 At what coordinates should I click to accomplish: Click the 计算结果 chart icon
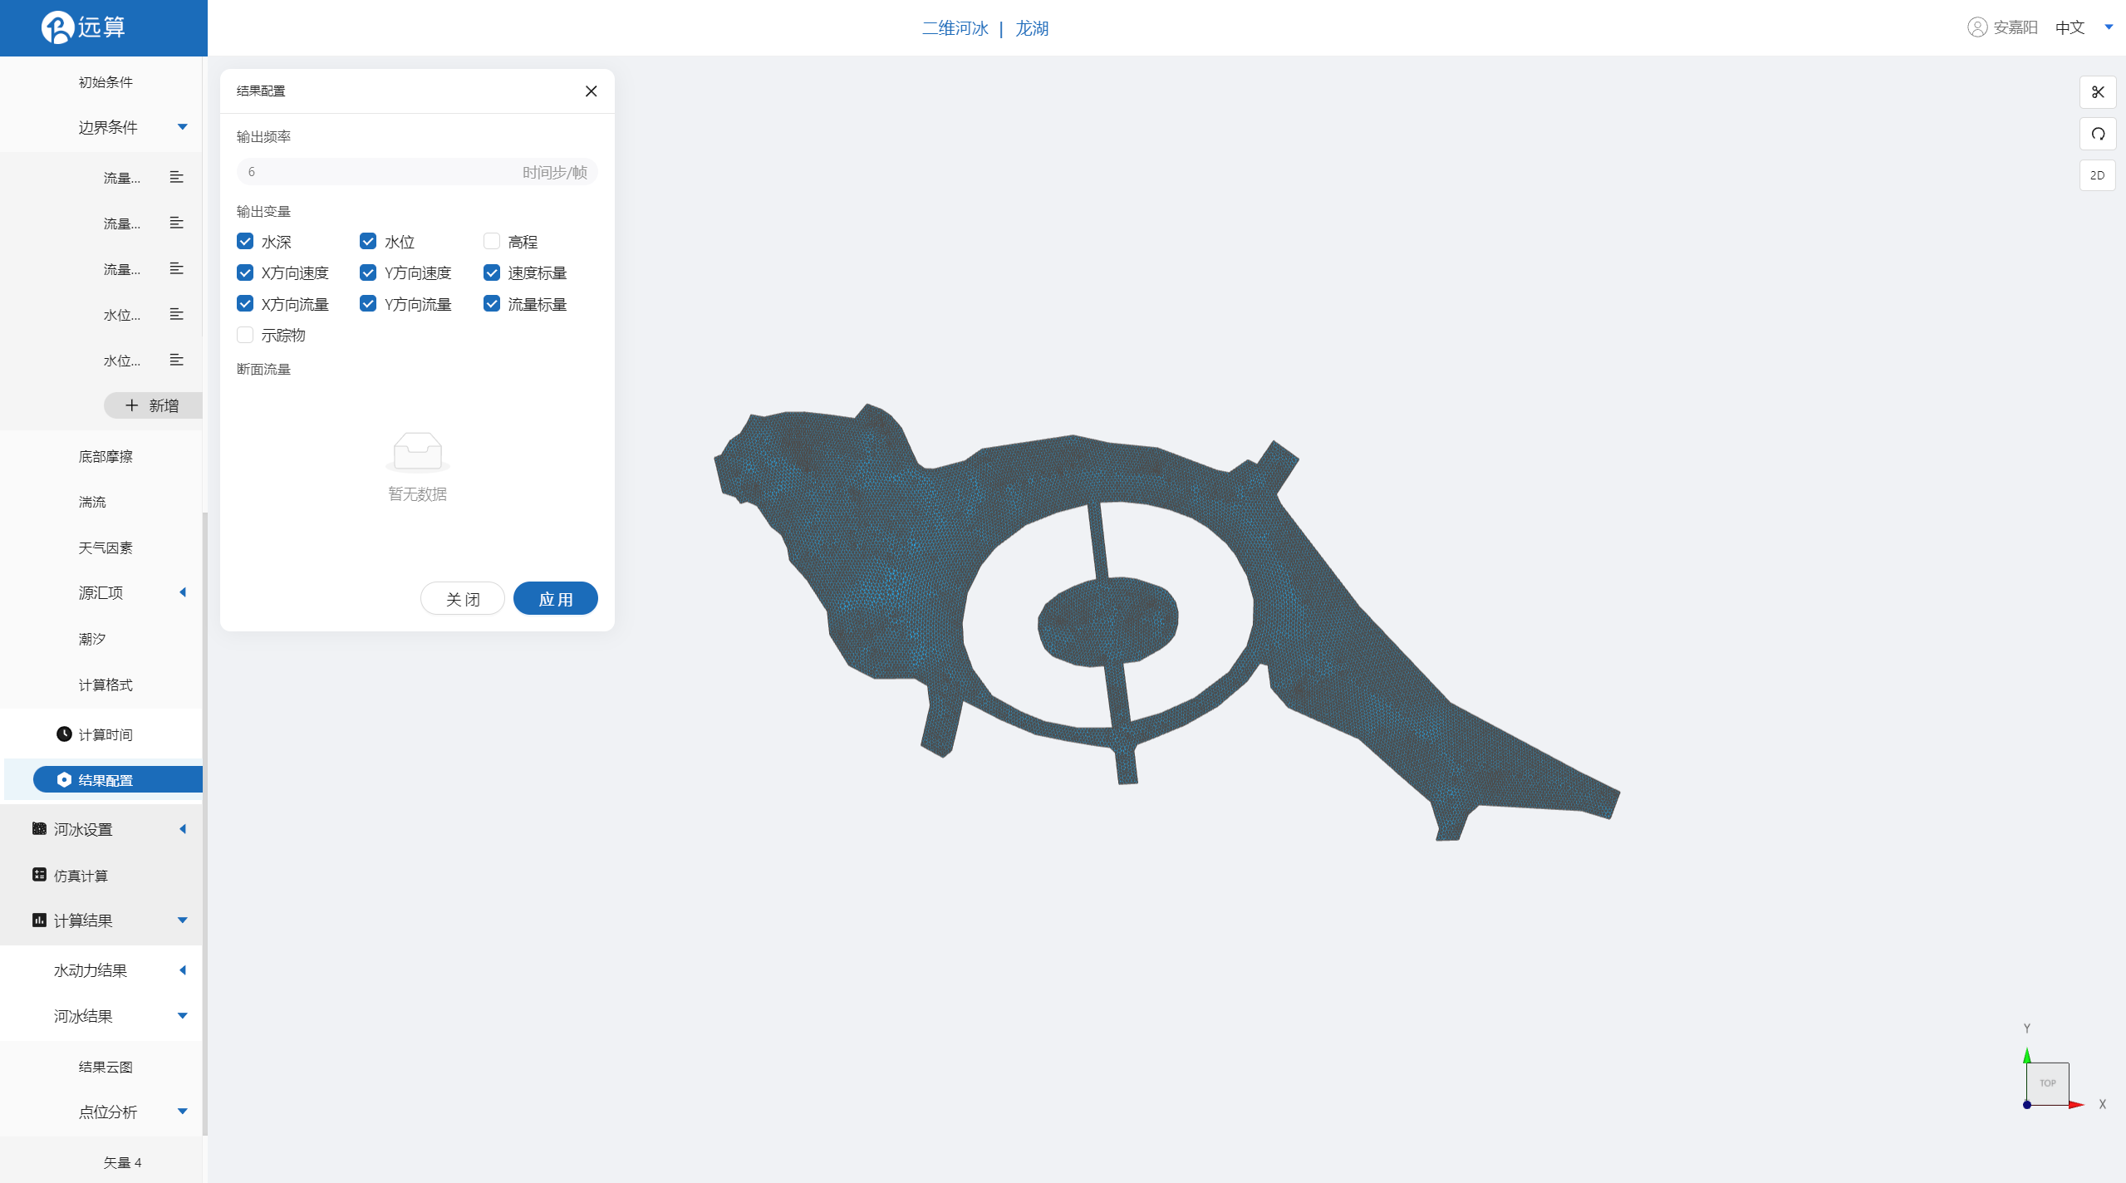pyautogui.click(x=39, y=920)
